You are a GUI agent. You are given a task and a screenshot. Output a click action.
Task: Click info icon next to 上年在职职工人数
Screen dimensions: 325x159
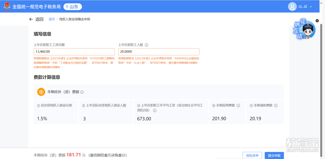click(x=146, y=45)
